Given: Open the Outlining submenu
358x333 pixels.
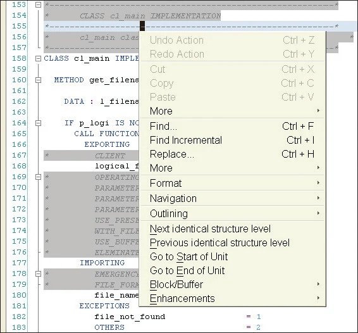Looking at the screenshot, I should click(232, 213).
